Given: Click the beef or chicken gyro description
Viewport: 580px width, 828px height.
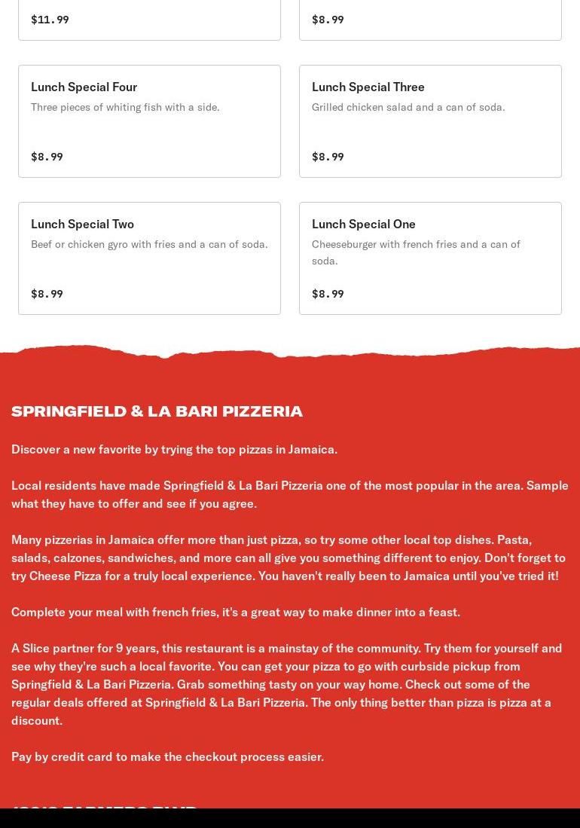Looking at the screenshot, I should (x=149, y=244).
